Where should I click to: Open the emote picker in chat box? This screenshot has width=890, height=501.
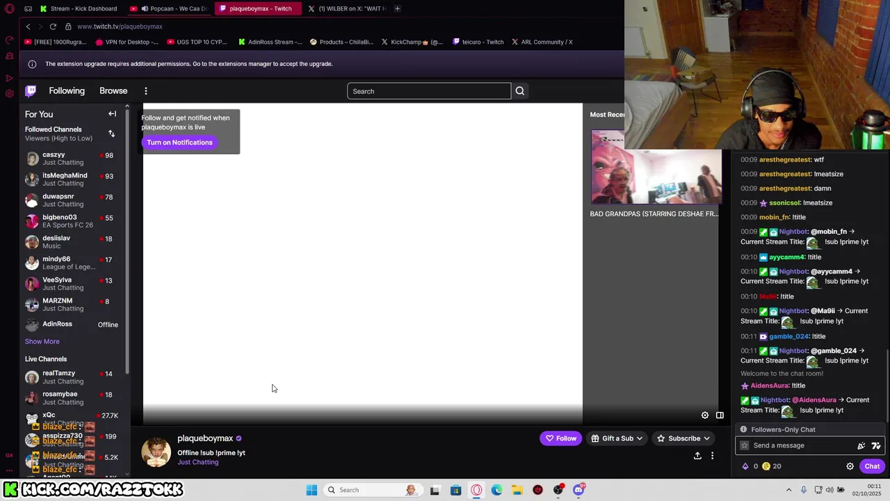861,445
